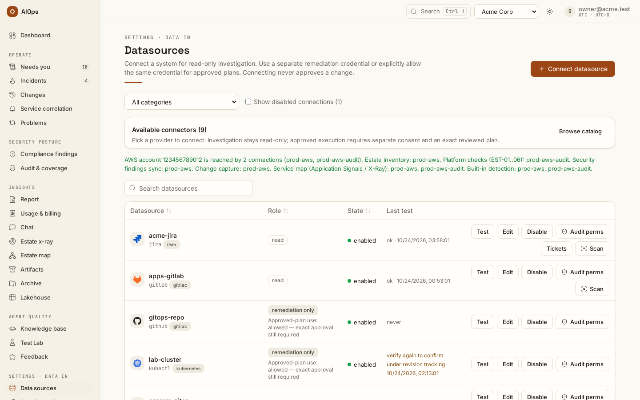Disable the acme-jira datasource
Viewport: 640px width, 400px height.
[537, 232]
